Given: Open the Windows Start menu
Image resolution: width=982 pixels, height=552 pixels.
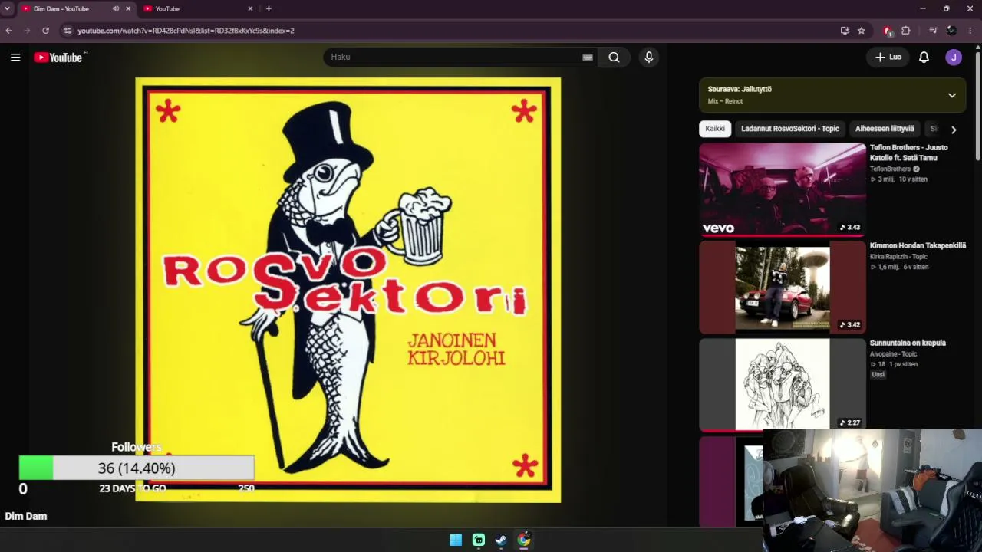Looking at the screenshot, I should [x=456, y=540].
